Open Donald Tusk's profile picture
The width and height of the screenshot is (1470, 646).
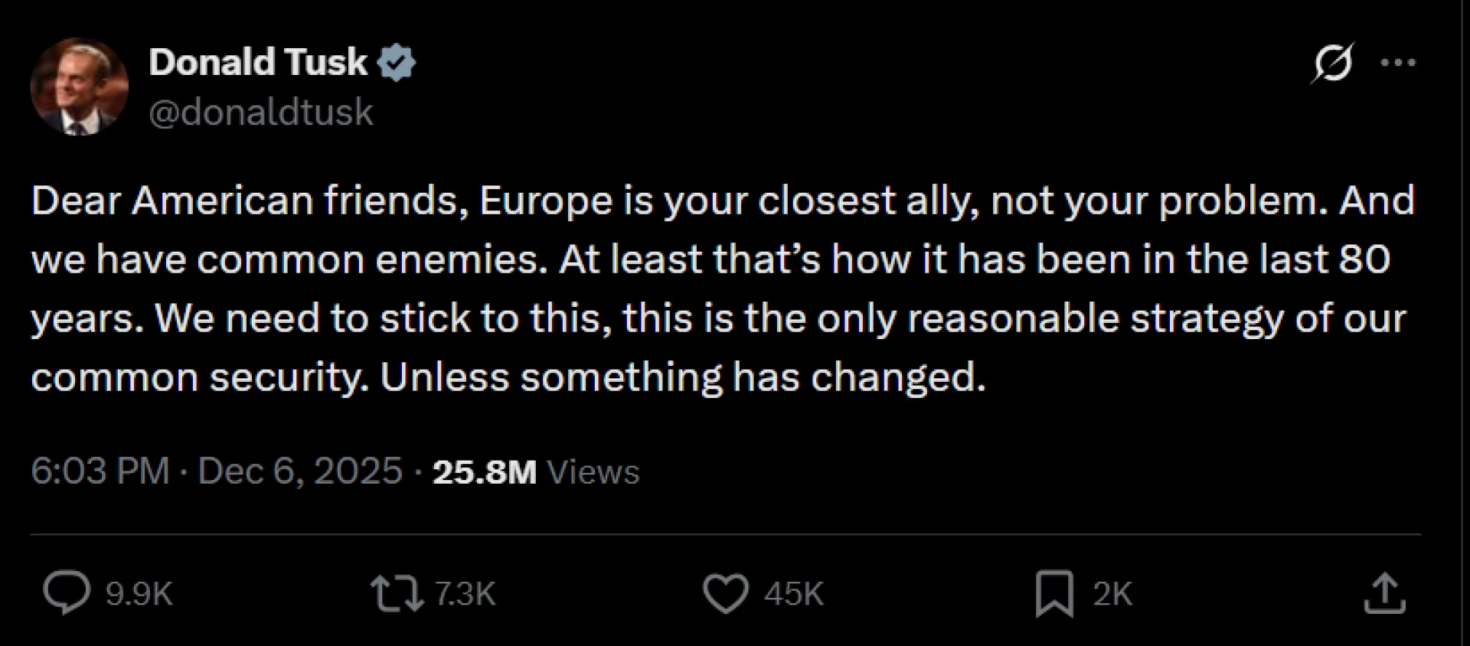(79, 86)
